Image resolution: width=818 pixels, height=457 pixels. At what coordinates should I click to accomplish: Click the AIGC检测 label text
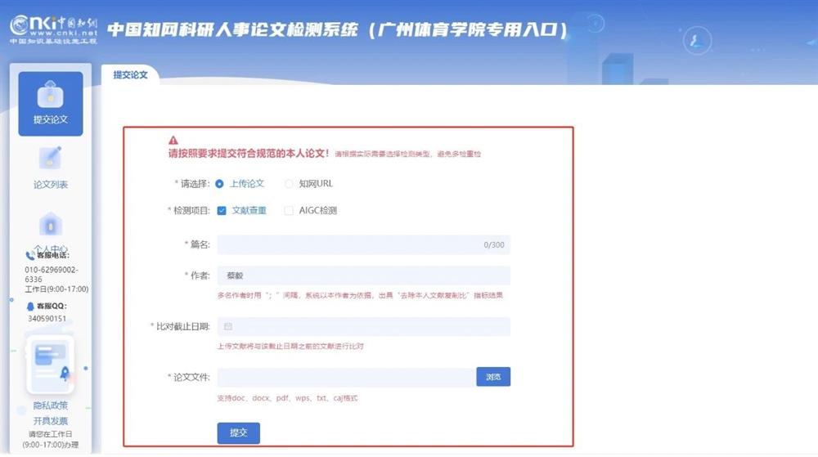(317, 211)
